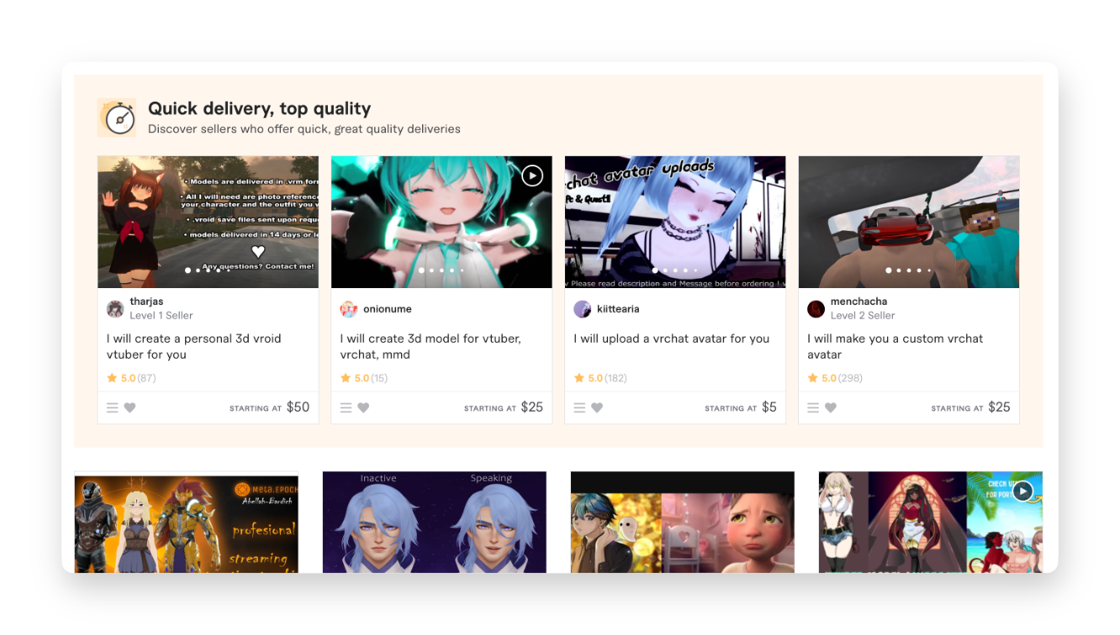Toggle heart on onionume 3d model gig
Screen dimensions: 1120x635
[363, 408]
